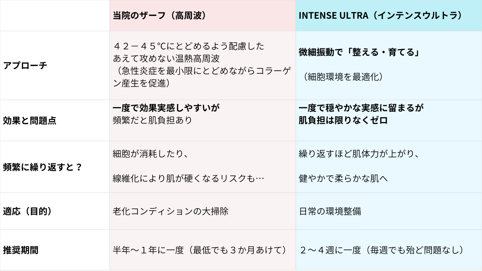Screen dimensions: 482x271
Task: Click the bold 一度で効果実感しやすいが text
Action: point(169,108)
